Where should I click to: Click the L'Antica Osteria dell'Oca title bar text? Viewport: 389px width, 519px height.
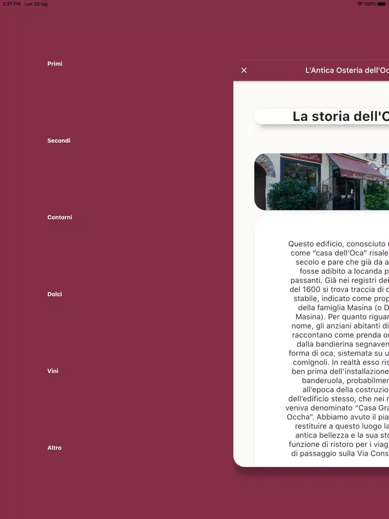coord(347,70)
